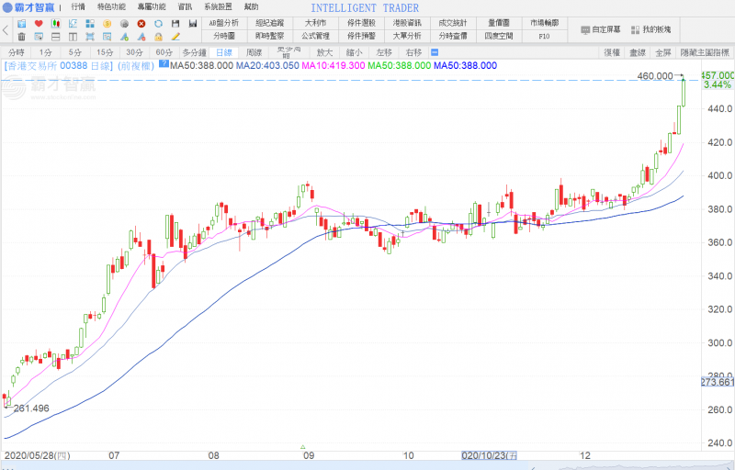Click the blue refresh arrows icon

(x=158, y=23)
